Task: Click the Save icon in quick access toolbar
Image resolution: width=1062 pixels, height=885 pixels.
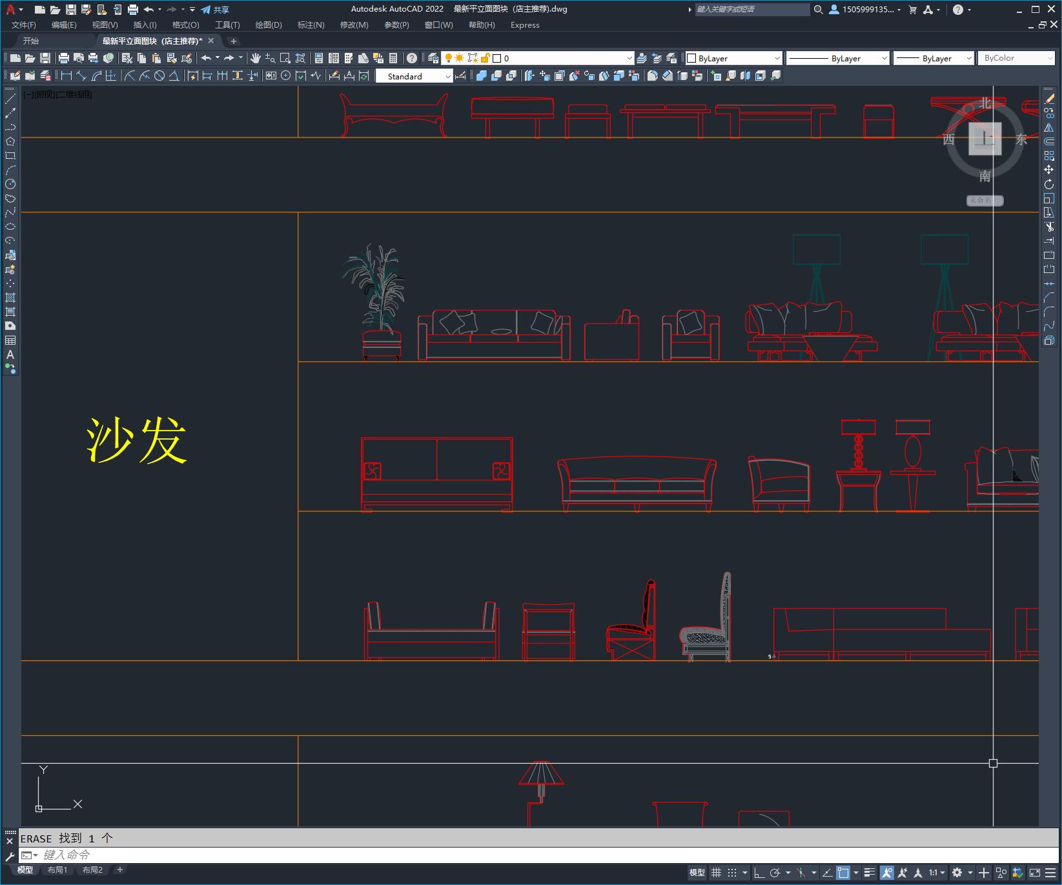Action: 71,9
